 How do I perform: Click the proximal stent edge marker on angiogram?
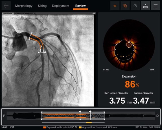[x=31, y=36]
